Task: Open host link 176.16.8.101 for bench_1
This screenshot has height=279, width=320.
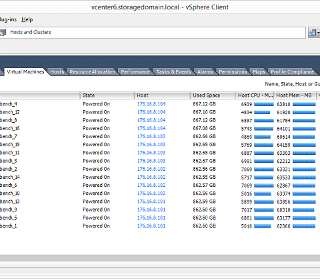Action: 151,226
